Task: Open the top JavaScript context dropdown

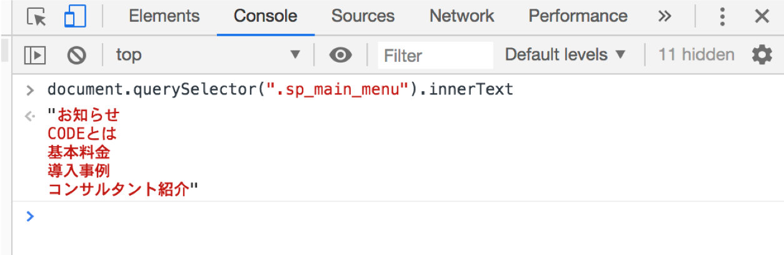Action: click(208, 55)
